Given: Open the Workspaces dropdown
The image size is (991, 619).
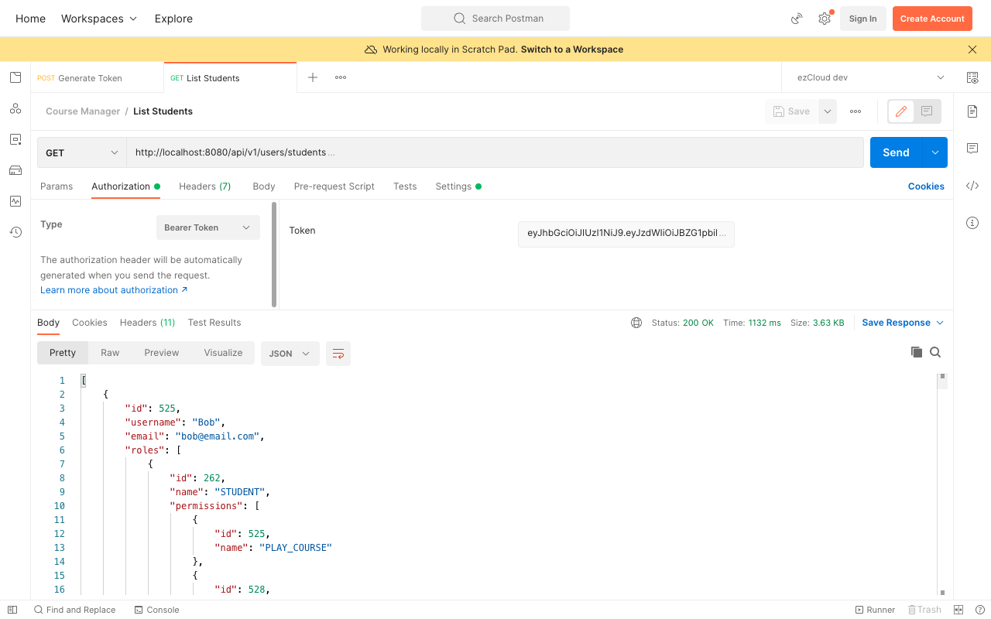Looking at the screenshot, I should [x=99, y=19].
